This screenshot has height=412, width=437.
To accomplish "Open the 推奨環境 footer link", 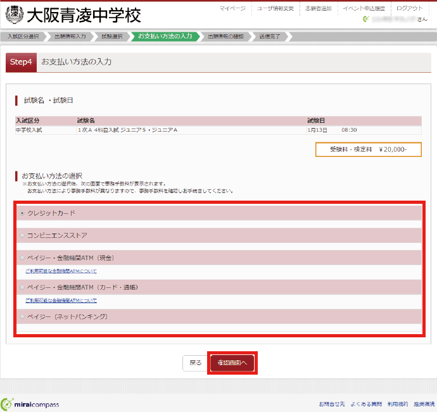I will click(424, 404).
